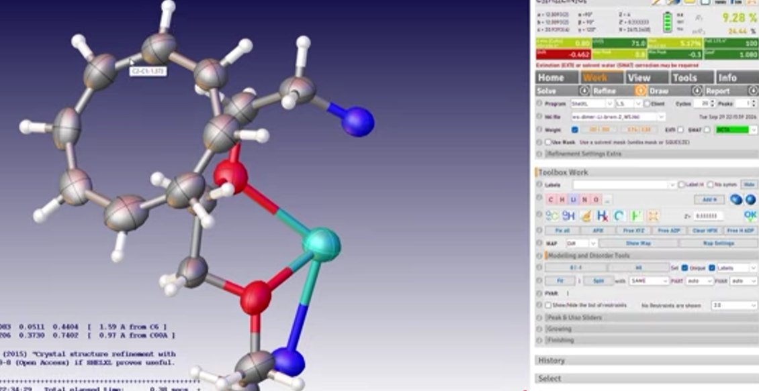The height and width of the screenshot is (391, 759).
Task: Click the info icon beside Weight
Action: tap(539, 129)
